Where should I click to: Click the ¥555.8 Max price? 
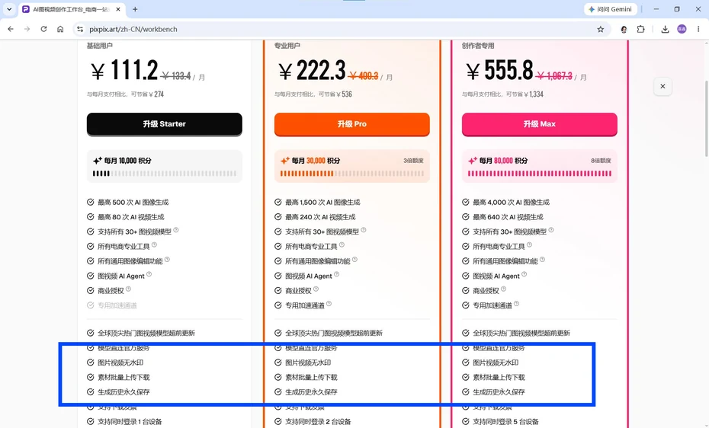click(x=499, y=71)
